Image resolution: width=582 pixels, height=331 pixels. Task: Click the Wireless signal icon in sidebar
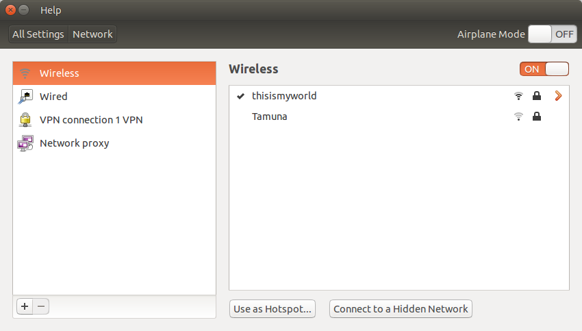pos(25,73)
